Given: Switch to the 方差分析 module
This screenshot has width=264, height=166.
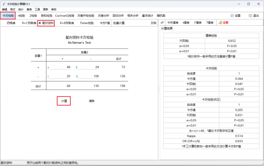Looking at the screenshot, I should [x=103, y=15].
